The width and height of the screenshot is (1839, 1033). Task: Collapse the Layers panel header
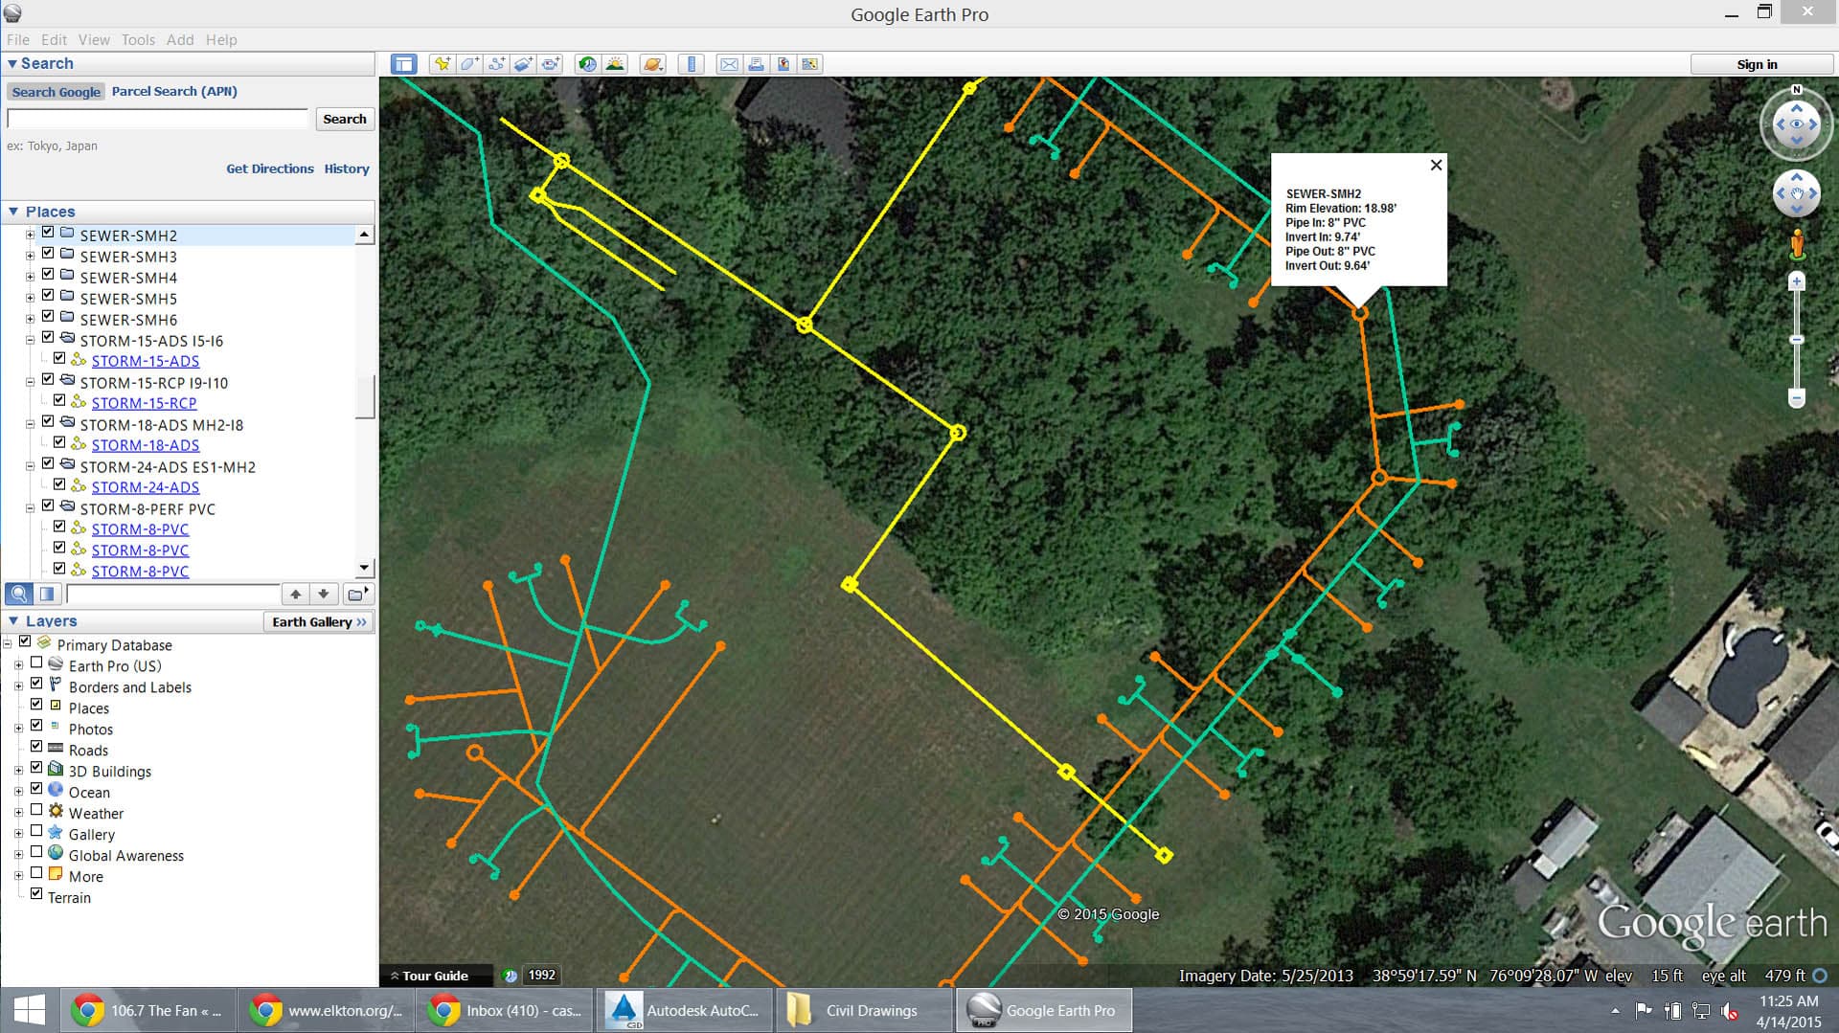pos(13,620)
